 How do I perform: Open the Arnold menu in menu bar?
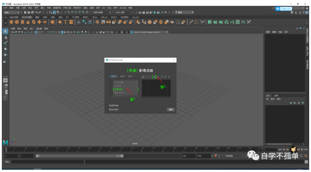[x=123, y=8]
